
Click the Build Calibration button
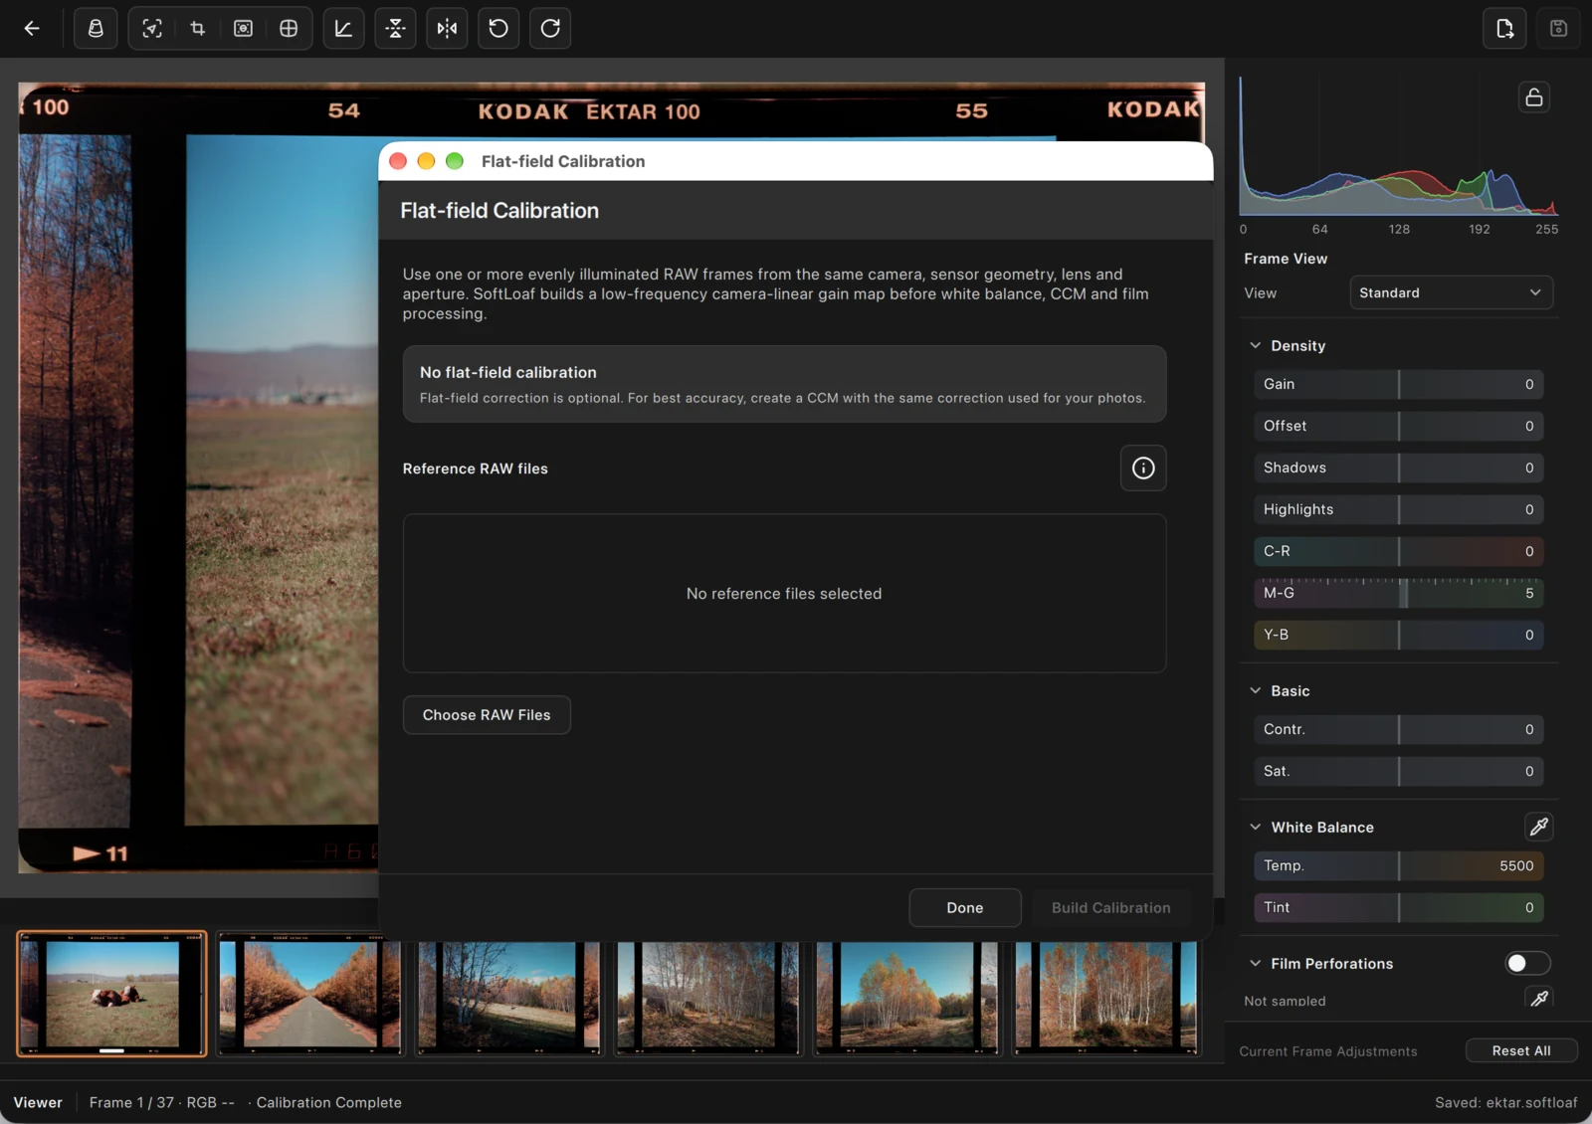1111,907
